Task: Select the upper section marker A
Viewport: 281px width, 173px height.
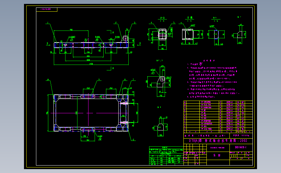Action: (x=113, y=32)
